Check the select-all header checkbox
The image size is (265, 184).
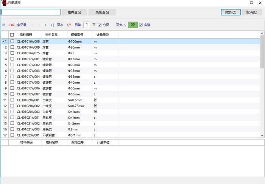pyautogui.click(x=12, y=35)
